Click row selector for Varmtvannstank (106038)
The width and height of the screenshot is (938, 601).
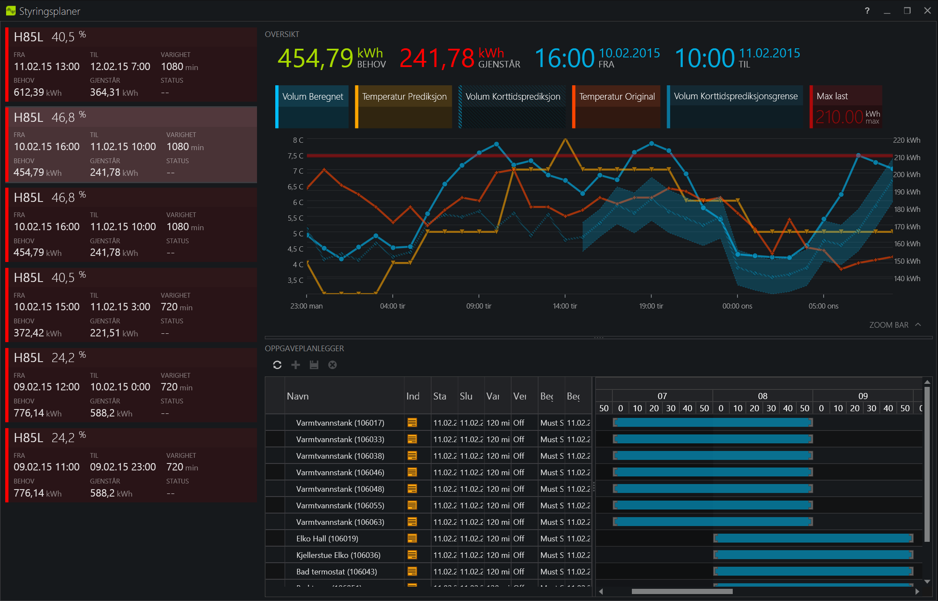point(275,456)
